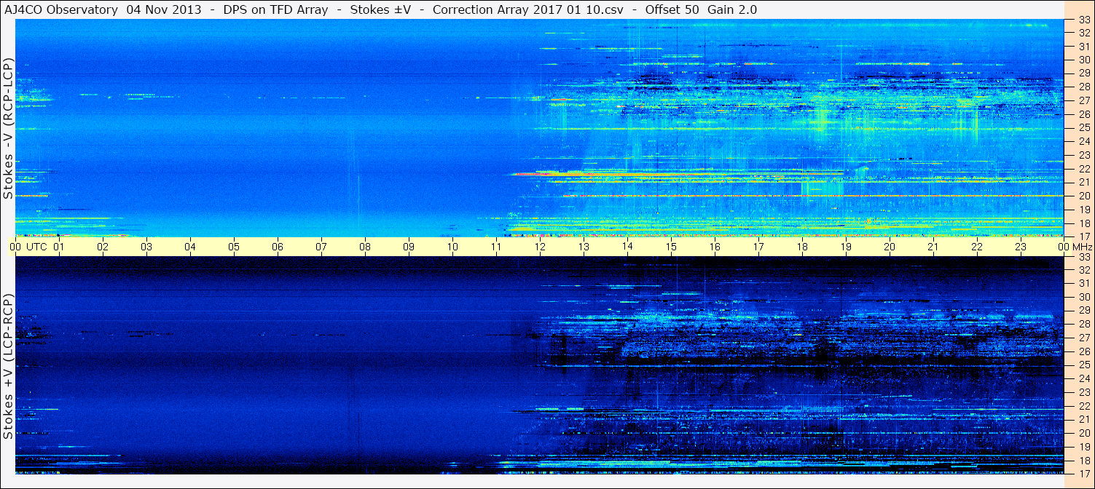Image resolution: width=1095 pixels, height=489 pixels.
Task: Select the 02 hour marker on time axis
Action: (x=103, y=247)
